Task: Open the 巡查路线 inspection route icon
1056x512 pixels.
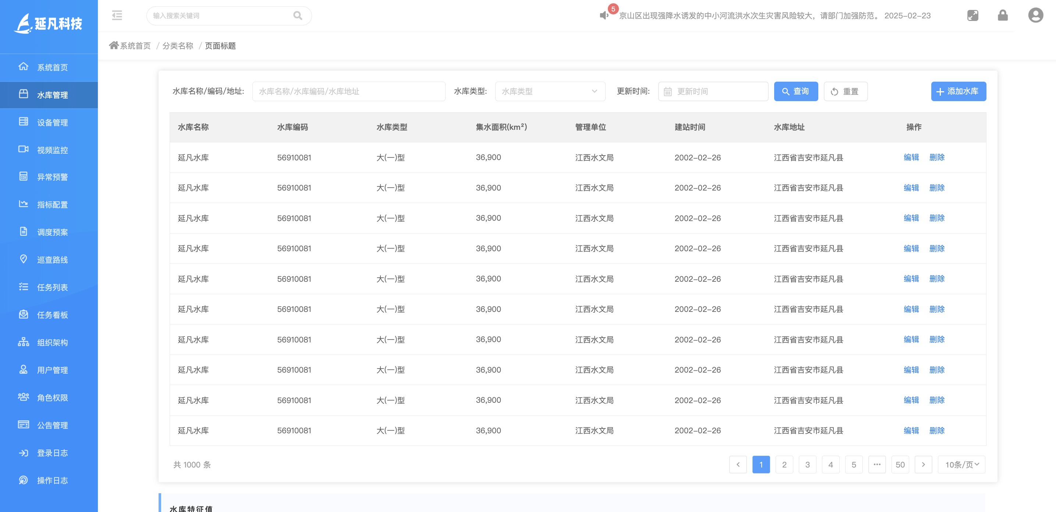Action: pos(24,259)
